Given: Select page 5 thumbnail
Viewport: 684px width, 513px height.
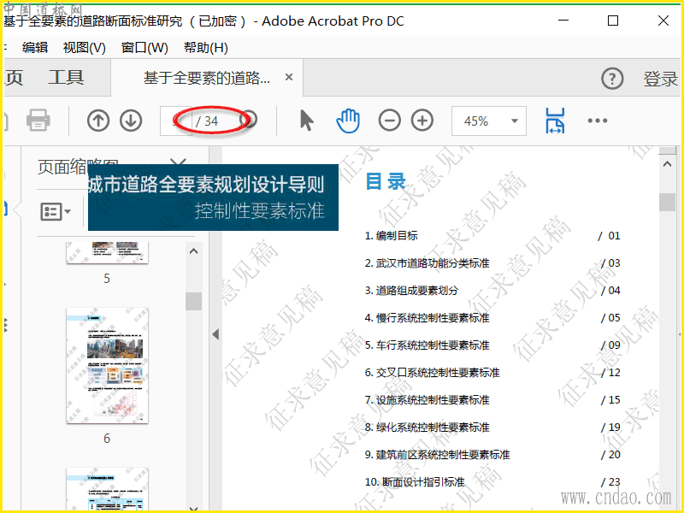Looking at the screenshot, I should pos(108,253).
